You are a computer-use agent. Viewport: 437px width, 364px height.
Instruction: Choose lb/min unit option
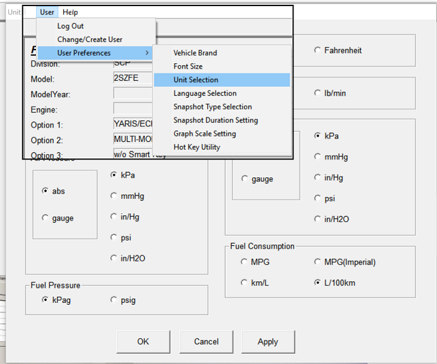coord(318,93)
